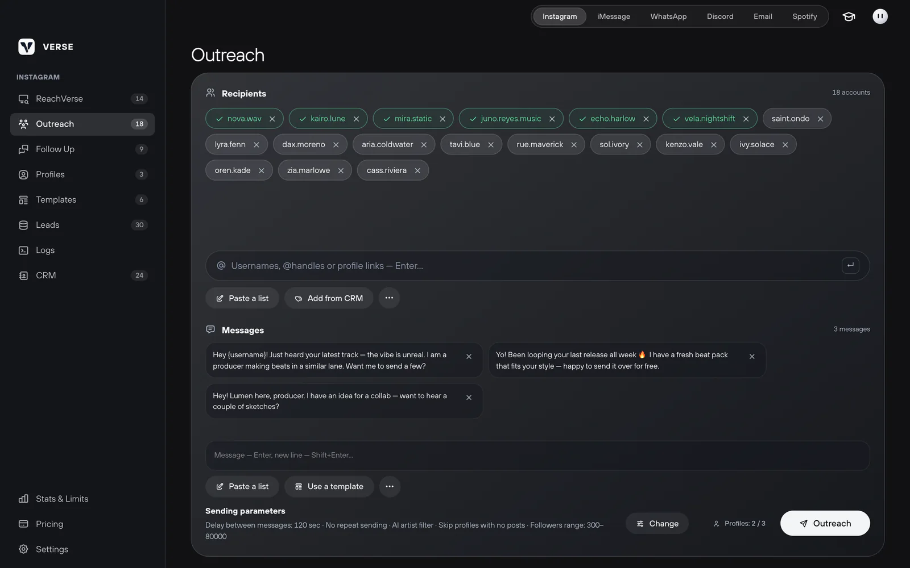The width and height of the screenshot is (910, 568).
Task: Click Change sending parameters button
Action: (657, 523)
